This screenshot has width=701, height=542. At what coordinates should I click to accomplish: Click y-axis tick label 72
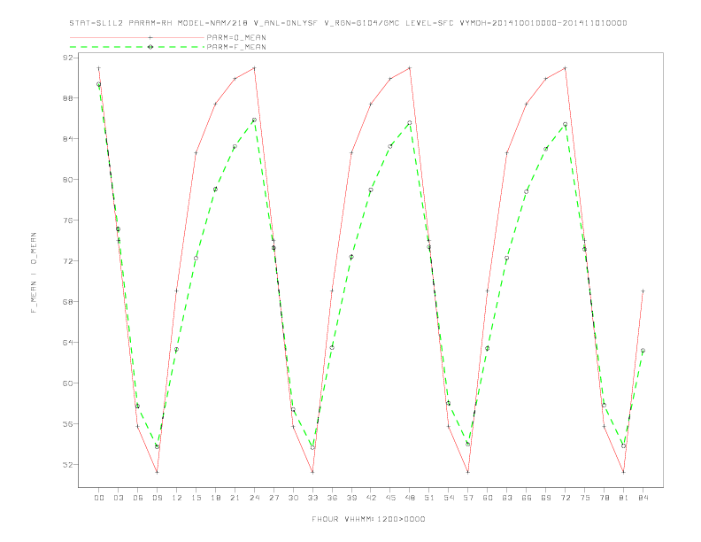click(69, 261)
